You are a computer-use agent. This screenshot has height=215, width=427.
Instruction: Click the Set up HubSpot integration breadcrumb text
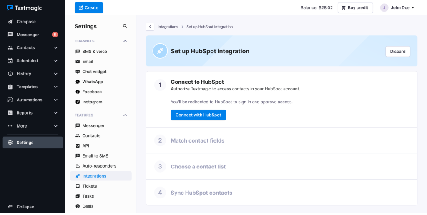209,27
